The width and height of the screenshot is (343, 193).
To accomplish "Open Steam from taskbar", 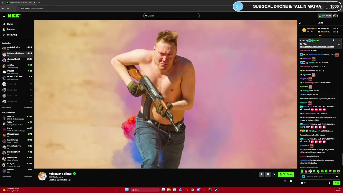I will coord(216,190).
